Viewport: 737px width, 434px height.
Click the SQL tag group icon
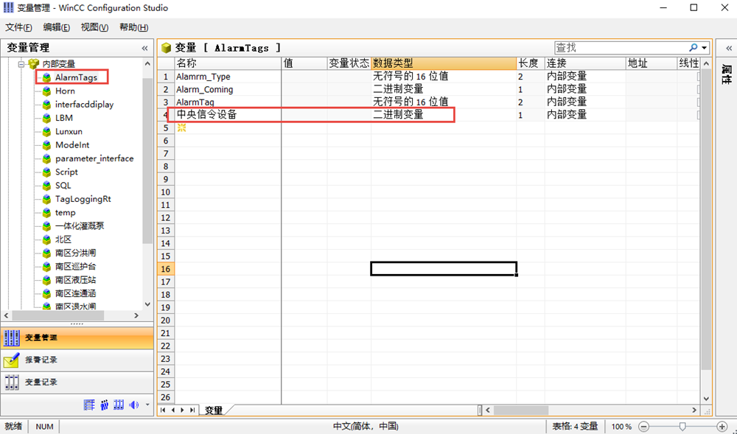point(46,186)
